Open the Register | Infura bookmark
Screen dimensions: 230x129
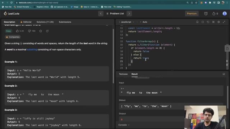[x=41, y=7]
